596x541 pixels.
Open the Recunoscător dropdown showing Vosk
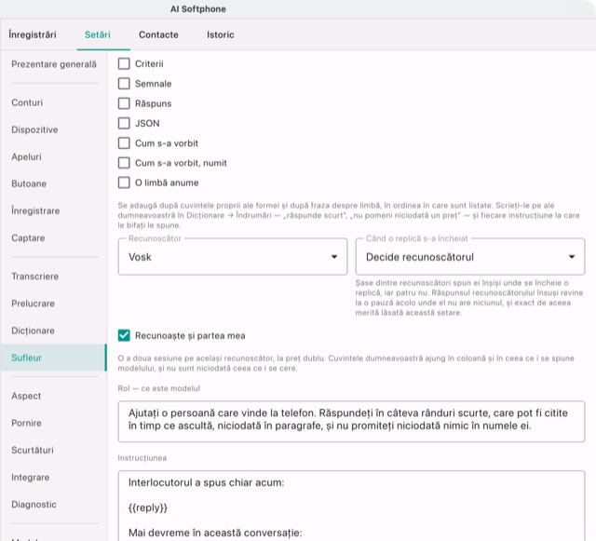[x=233, y=257]
